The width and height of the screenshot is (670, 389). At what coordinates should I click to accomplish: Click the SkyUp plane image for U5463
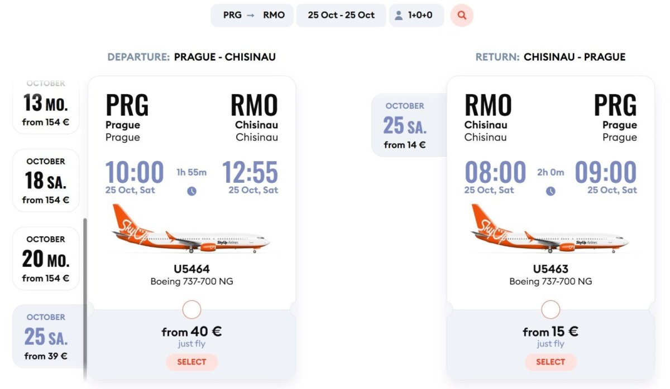[549, 229]
